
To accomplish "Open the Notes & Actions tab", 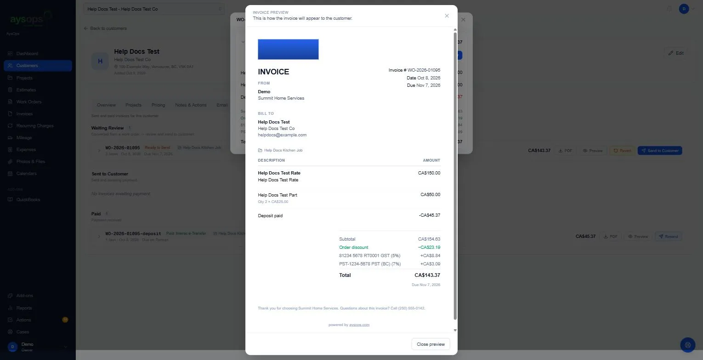I will click(191, 105).
